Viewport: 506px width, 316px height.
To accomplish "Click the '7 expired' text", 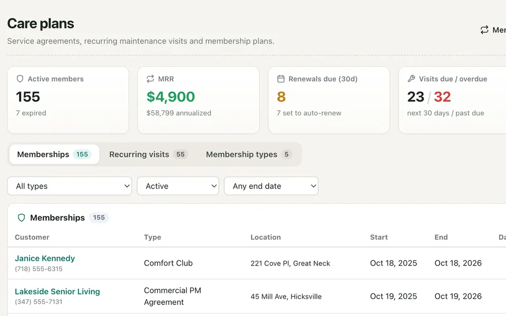I will (x=31, y=113).
